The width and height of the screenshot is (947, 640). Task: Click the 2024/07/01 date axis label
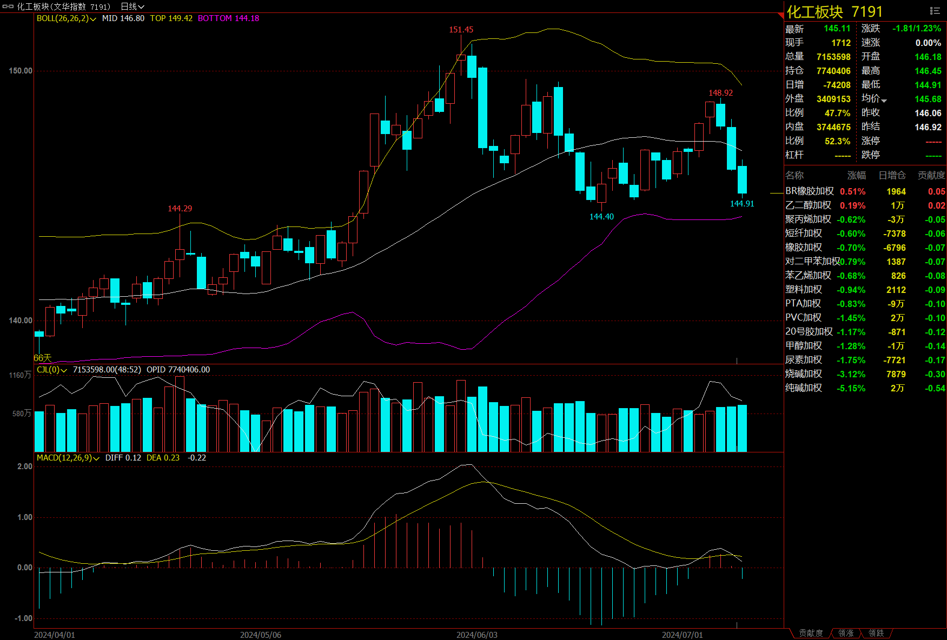click(x=683, y=635)
